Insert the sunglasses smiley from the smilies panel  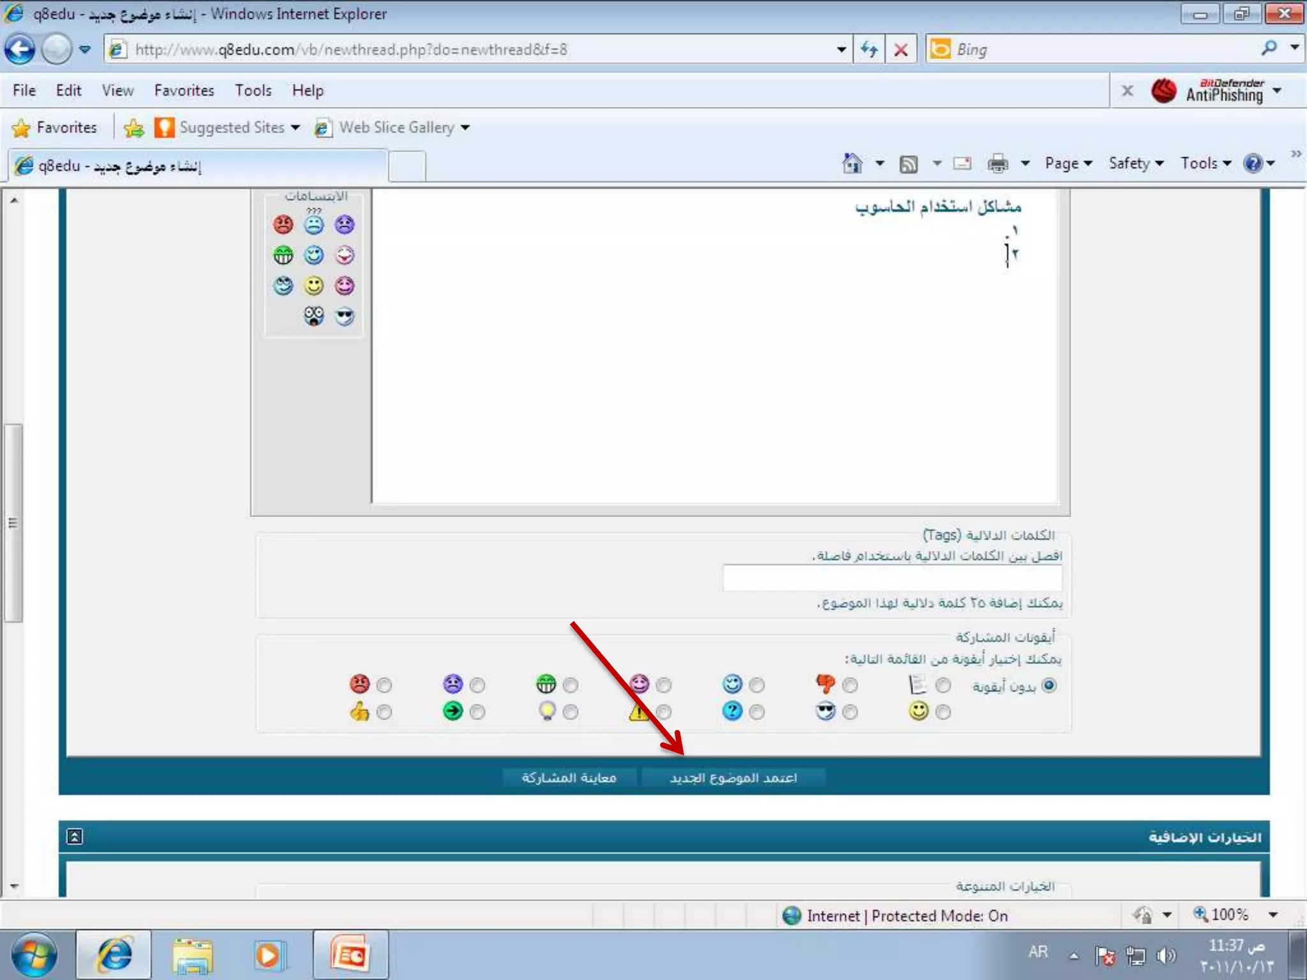click(345, 316)
